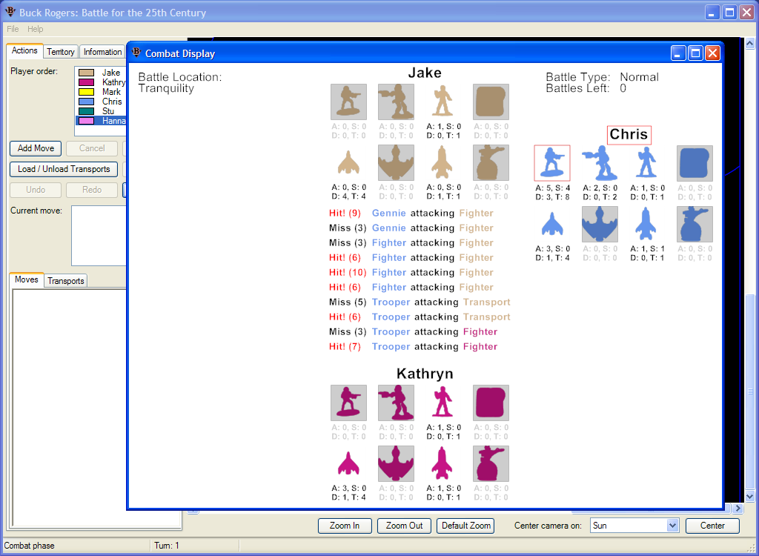Click Mark's yellow color swatch
The height and width of the screenshot is (556, 759).
(86, 92)
